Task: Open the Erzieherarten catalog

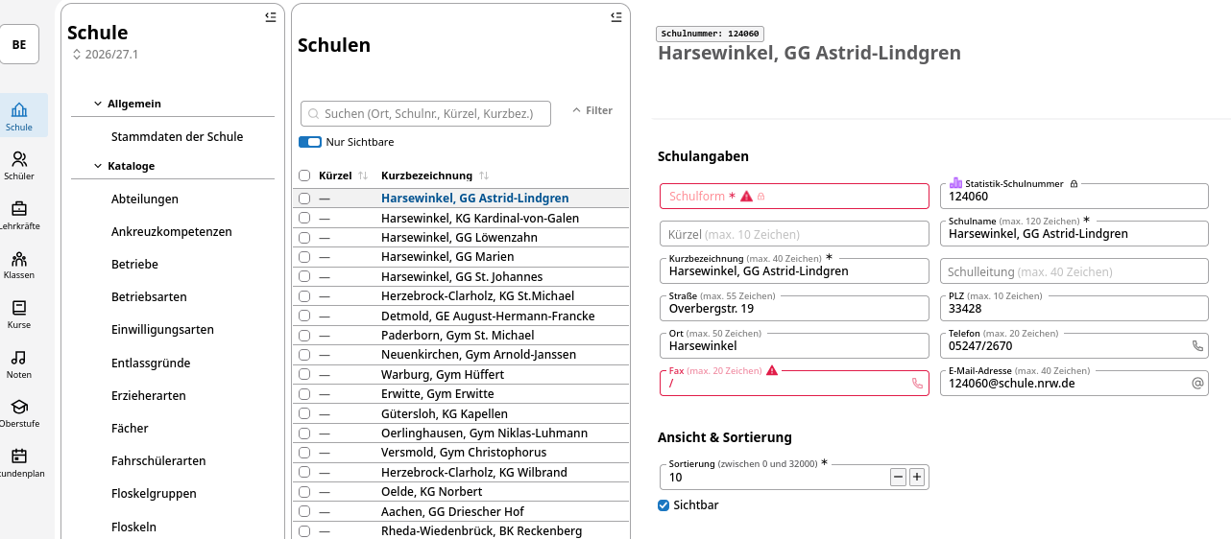Action: click(149, 395)
